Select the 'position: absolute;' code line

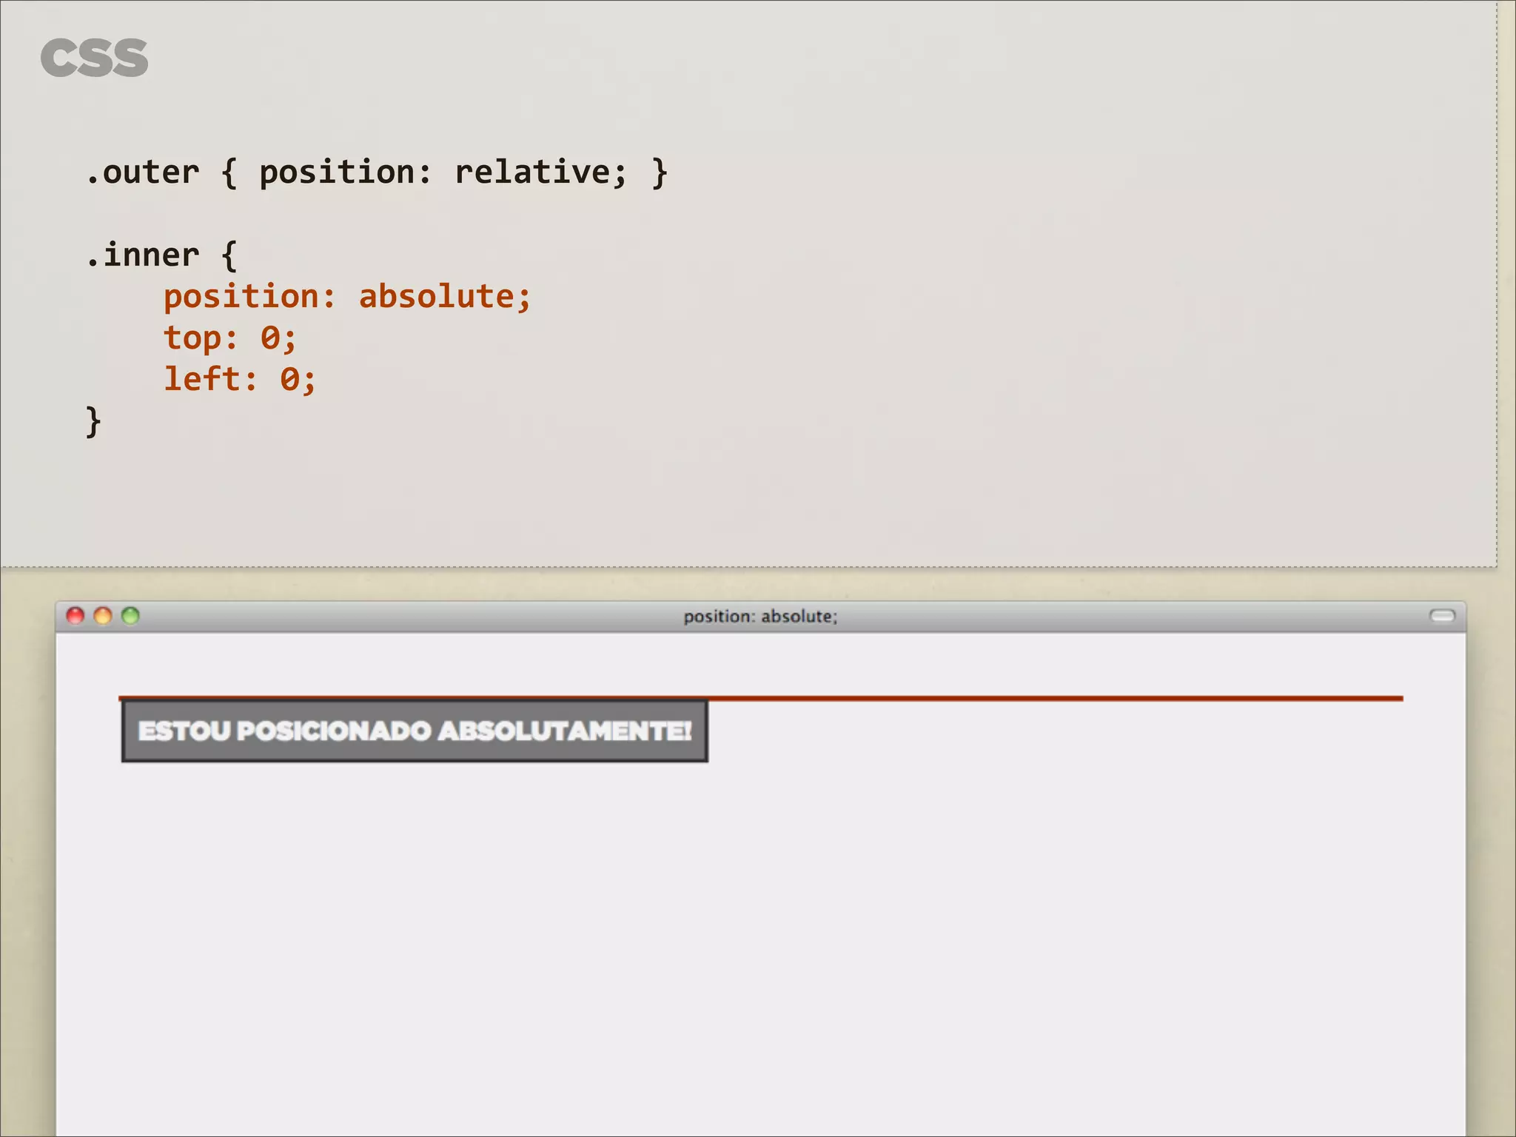[x=347, y=297]
